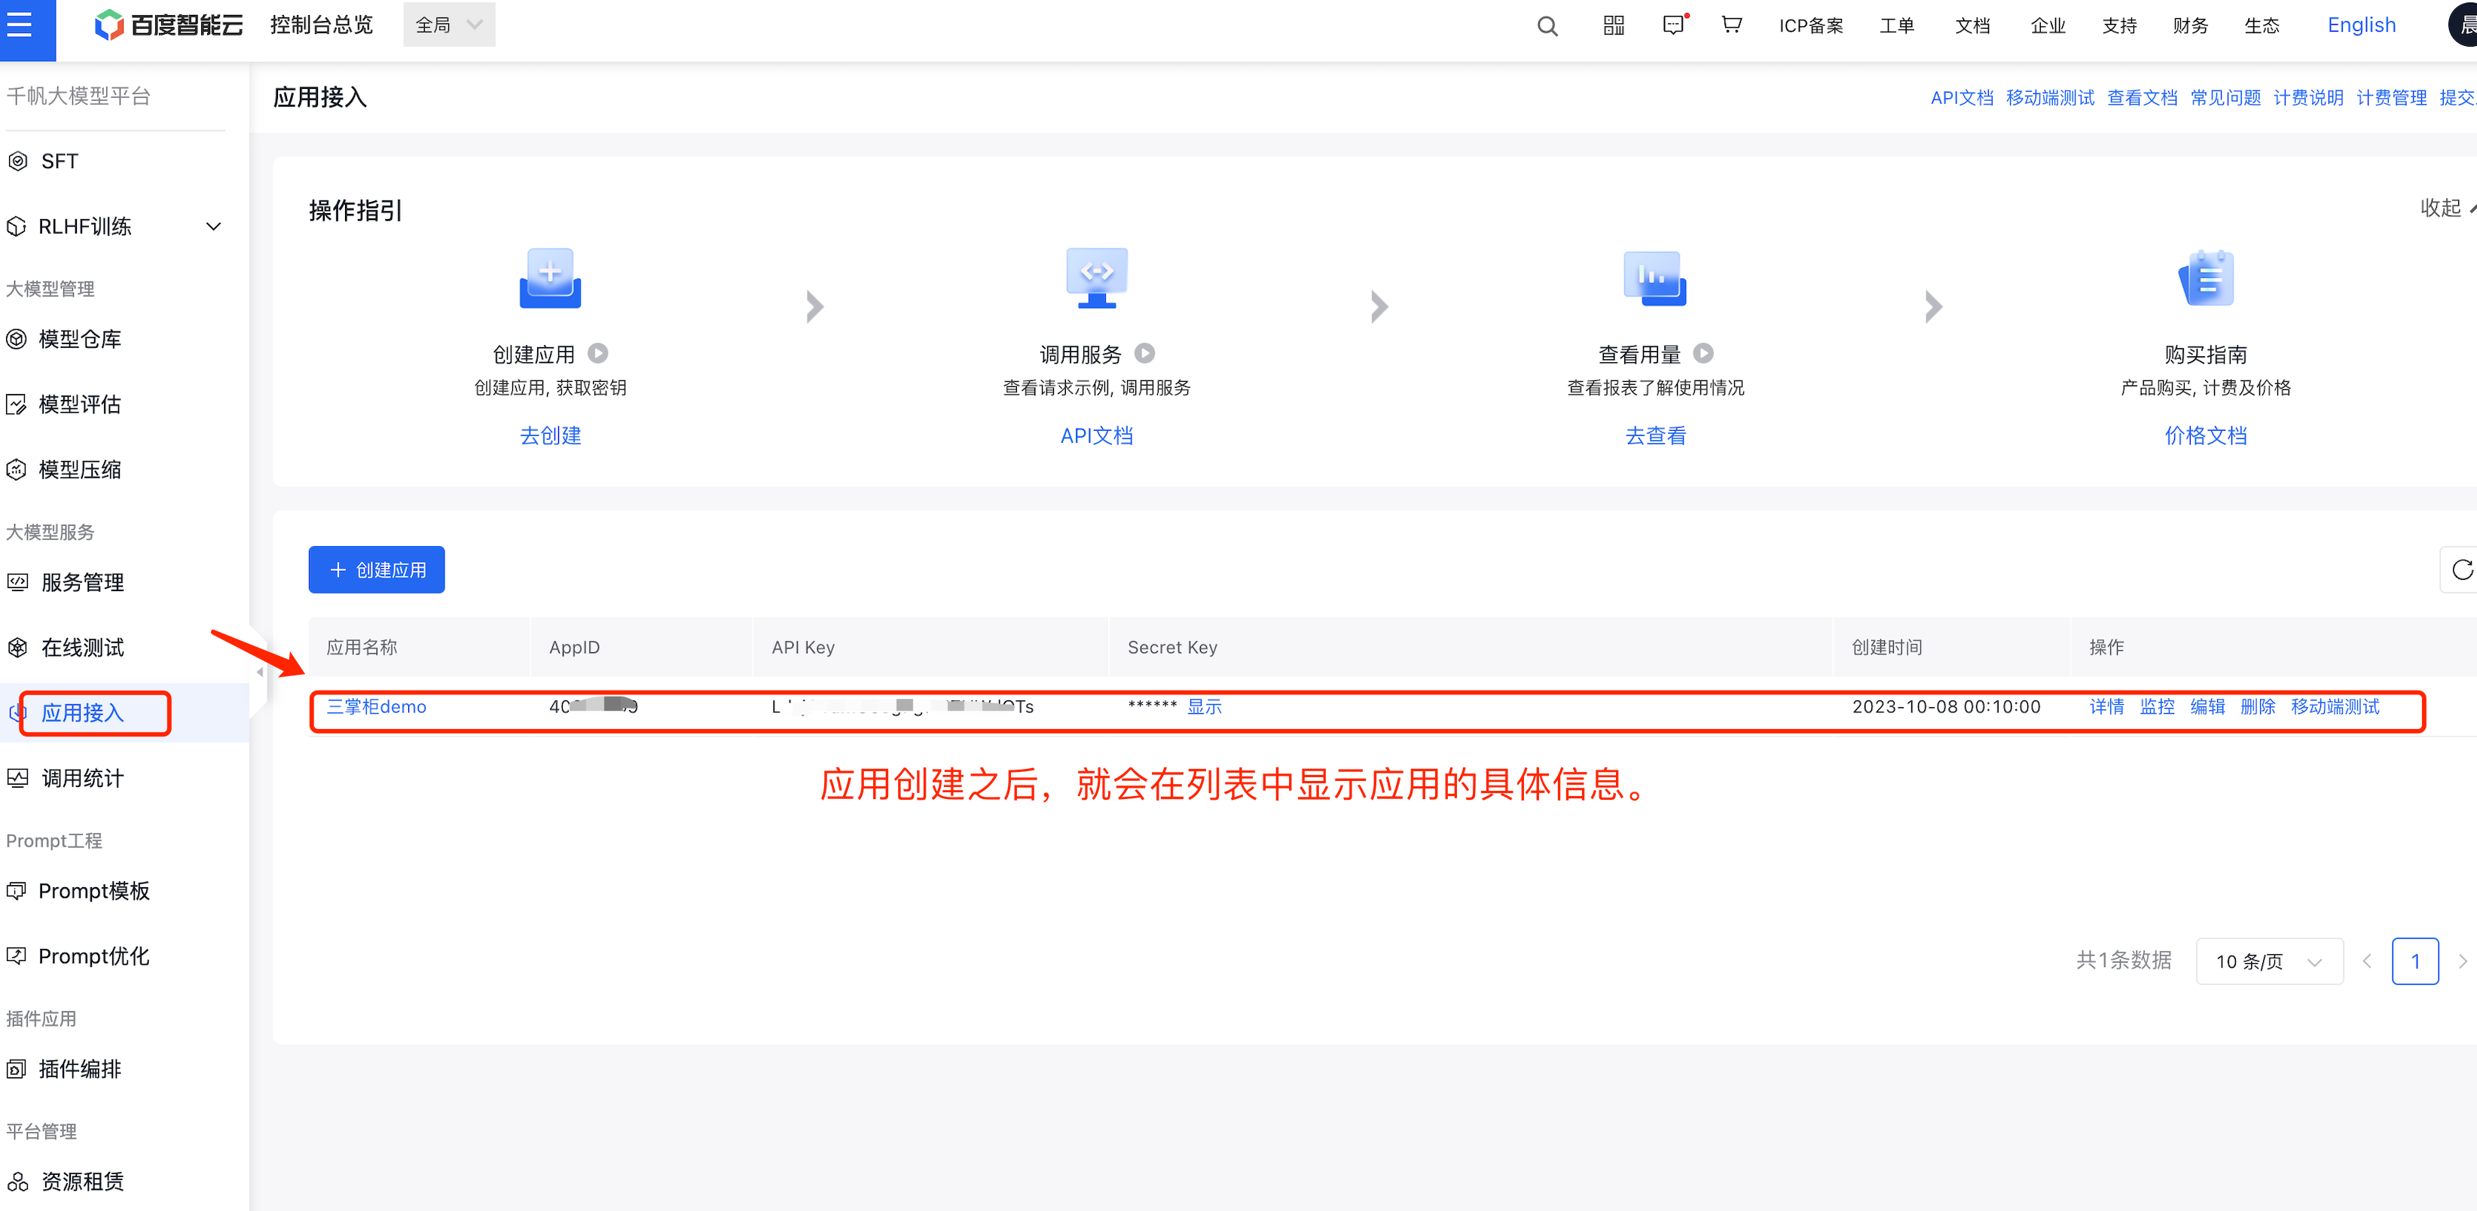Viewport: 2477px width, 1211px height.
Task: Play the 创建应用 tutorial video icon
Action: pos(598,354)
